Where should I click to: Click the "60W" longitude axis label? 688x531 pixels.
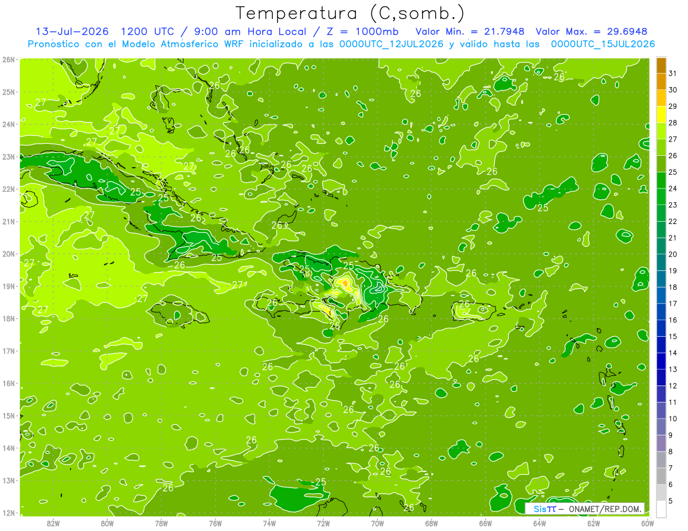click(x=648, y=523)
